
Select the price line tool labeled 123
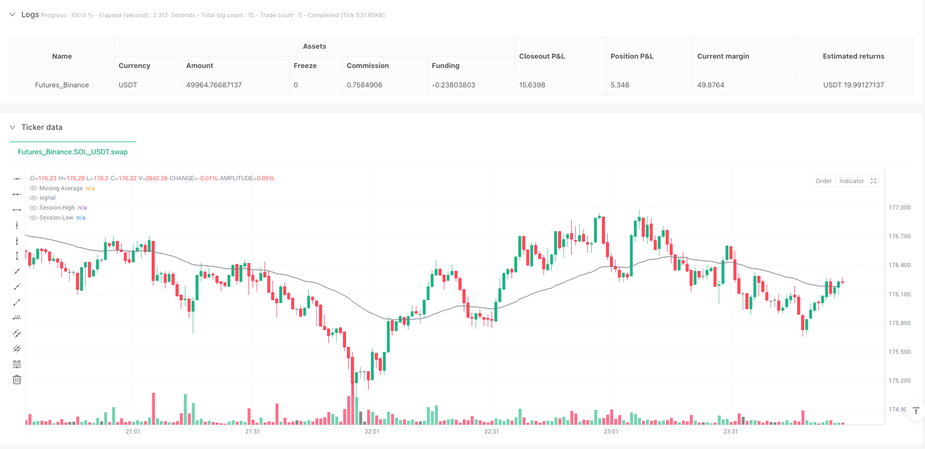tap(17, 317)
